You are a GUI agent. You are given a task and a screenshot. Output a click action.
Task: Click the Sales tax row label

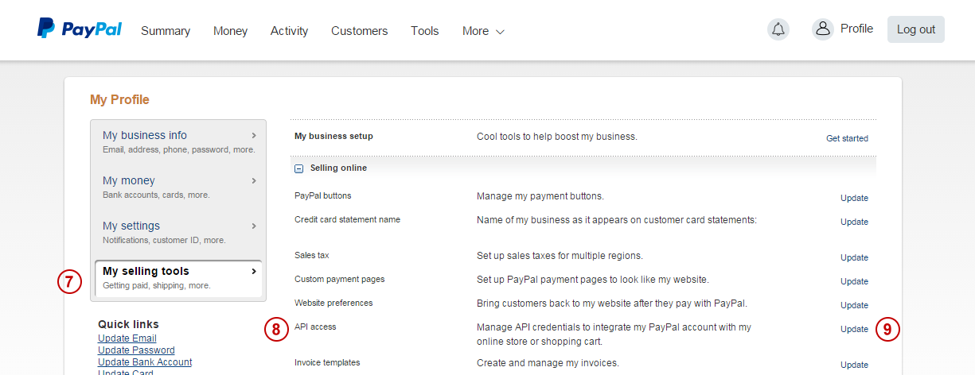pos(312,255)
